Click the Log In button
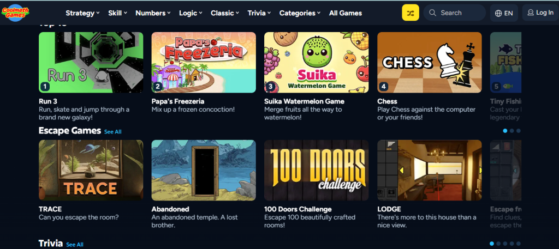 point(540,13)
